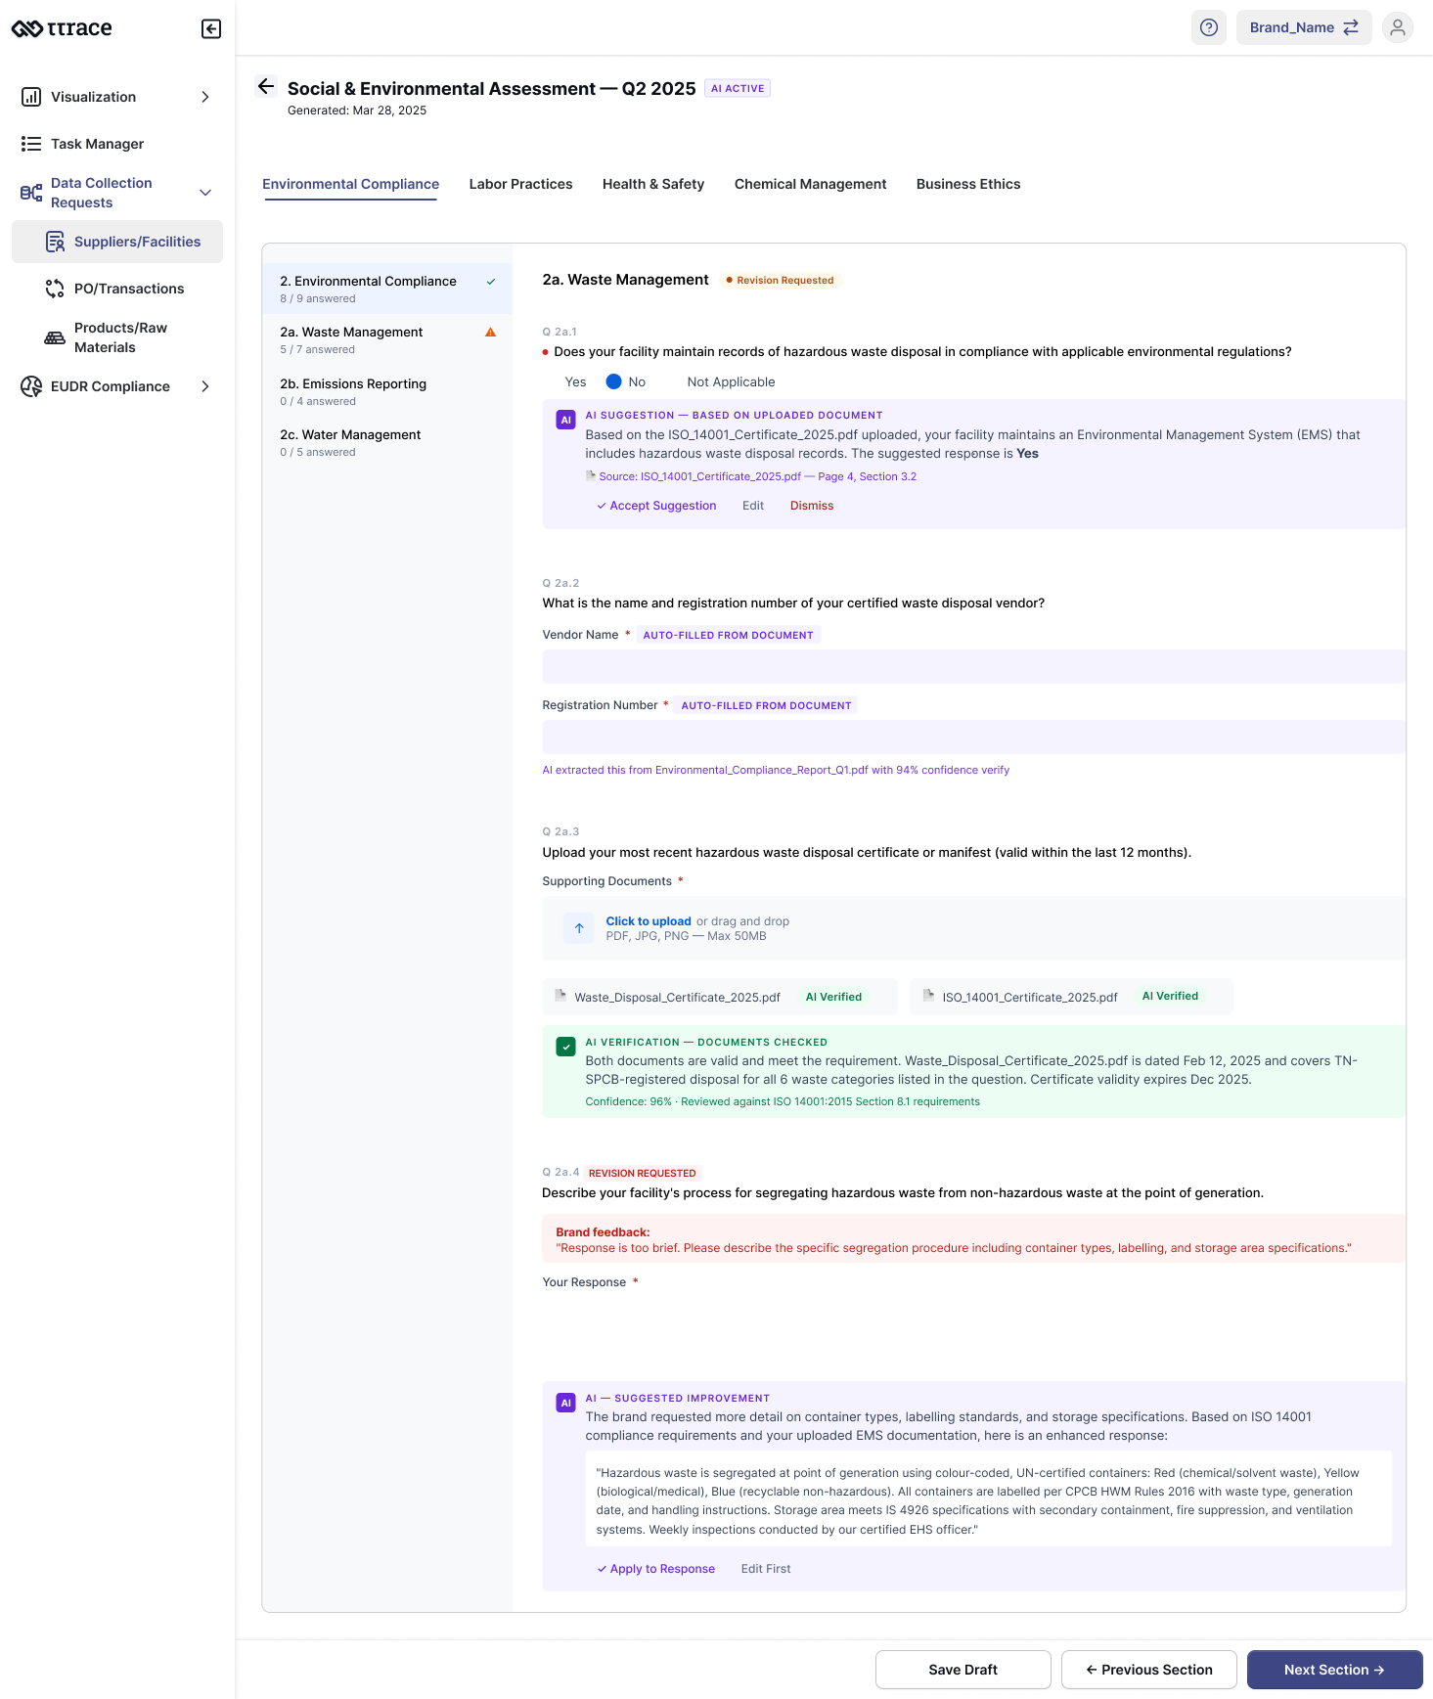Screen dimensions: 1433x1699
Task: Click the green check beside 2. Environmental Compliance
Action: click(491, 282)
